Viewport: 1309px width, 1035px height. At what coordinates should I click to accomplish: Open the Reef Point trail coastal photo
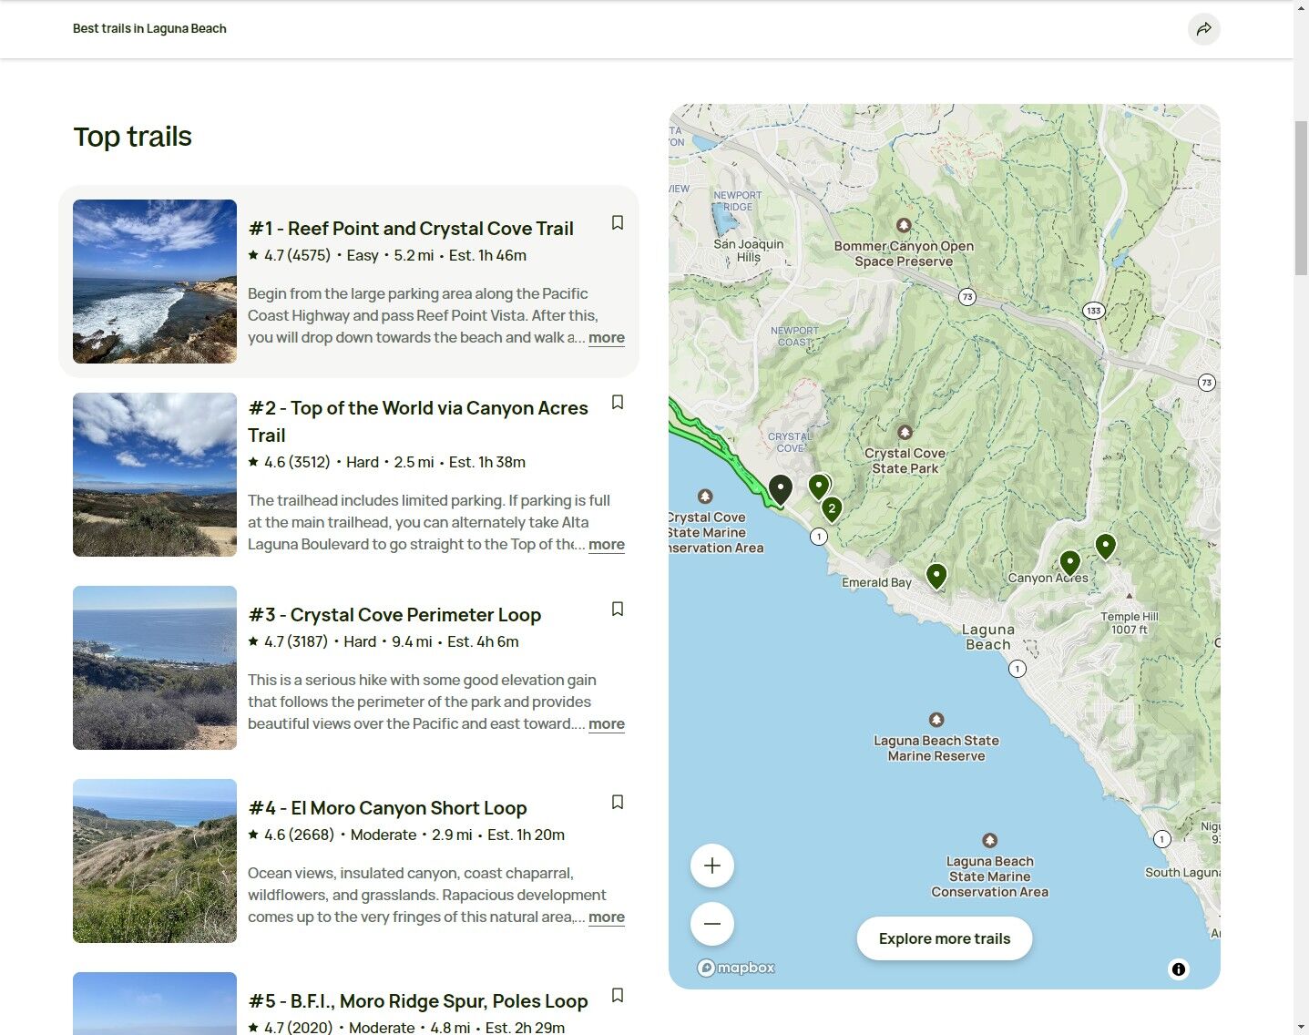coord(155,282)
